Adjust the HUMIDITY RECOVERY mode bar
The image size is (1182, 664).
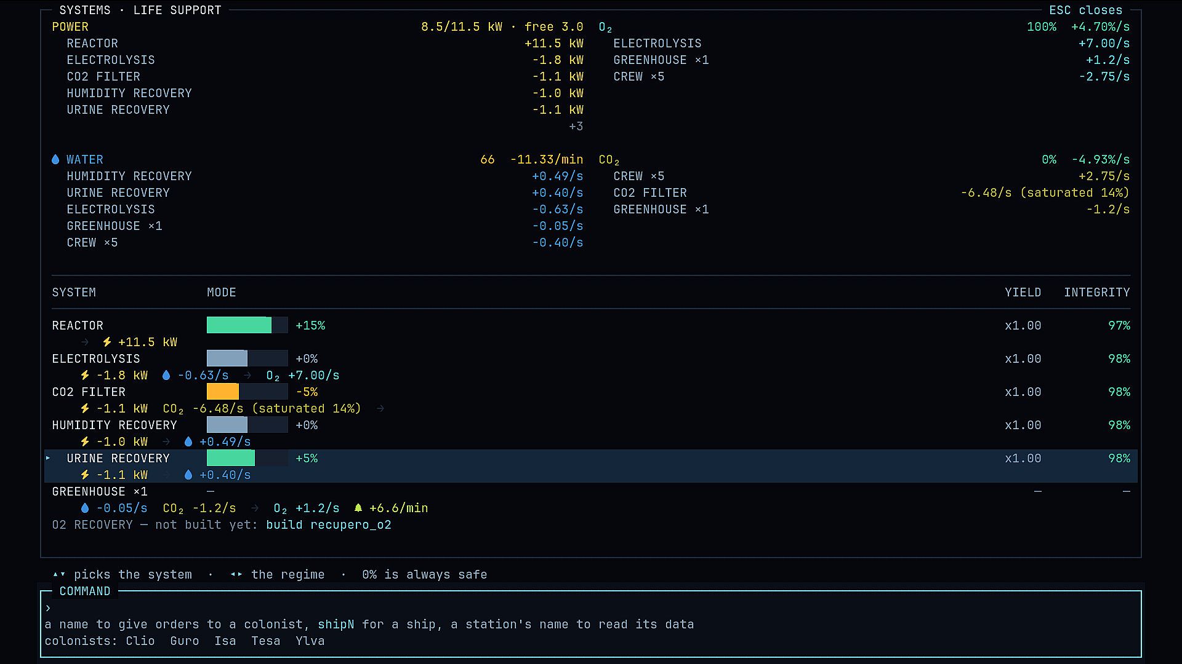[247, 425]
